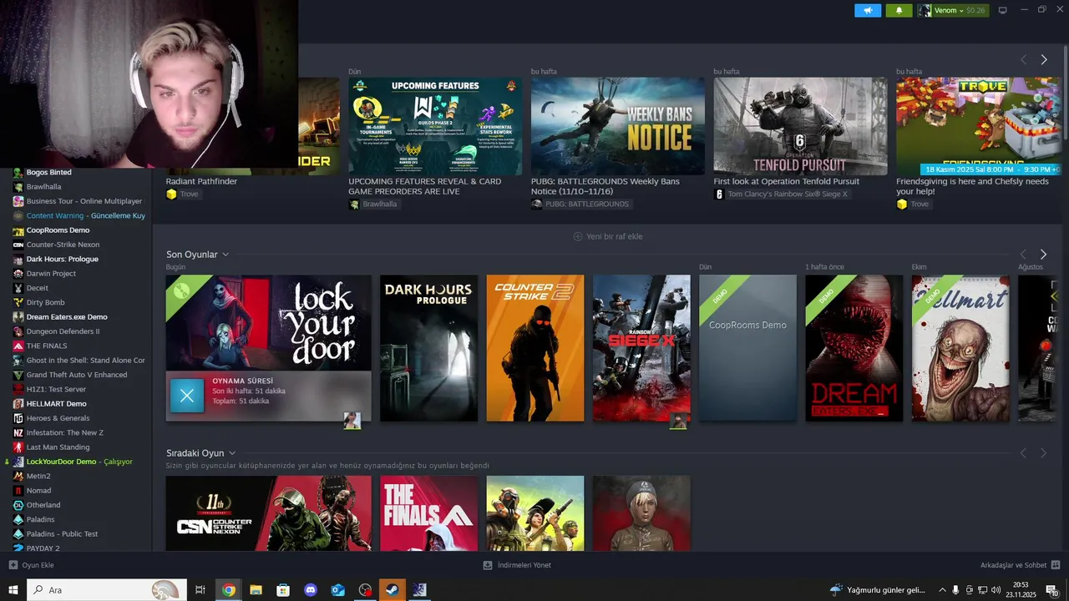The height and width of the screenshot is (601, 1069).
Task: Select Paladins - Public Test
Action: click(62, 534)
